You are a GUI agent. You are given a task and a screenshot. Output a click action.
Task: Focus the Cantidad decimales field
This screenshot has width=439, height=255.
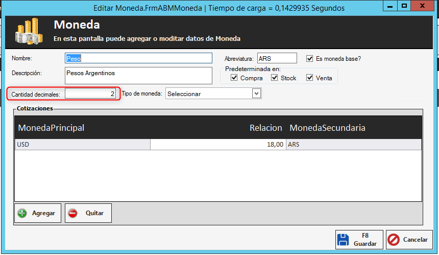(90, 94)
